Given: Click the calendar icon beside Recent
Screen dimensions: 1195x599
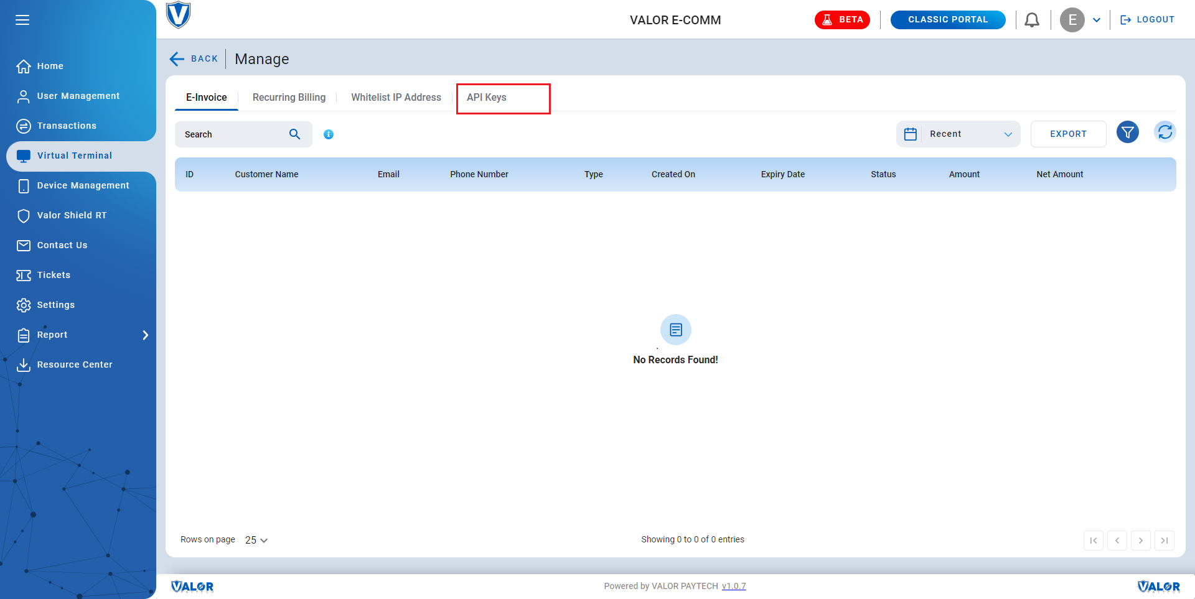Looking at the screenshot, I should pyautogui.click(x=911, y=134).
